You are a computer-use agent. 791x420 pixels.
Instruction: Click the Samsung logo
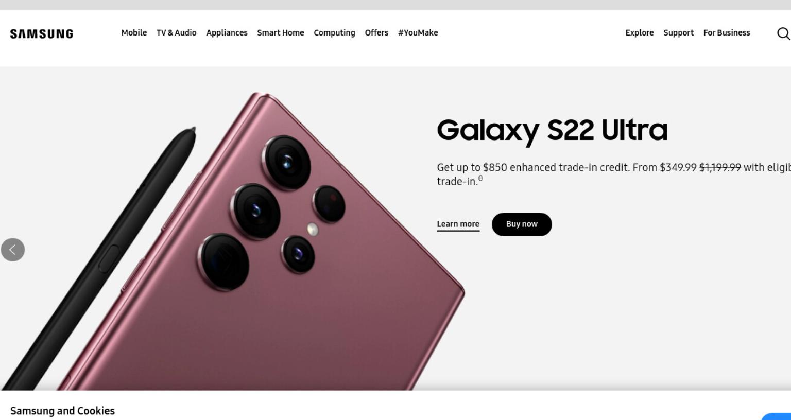pos(42,34)
